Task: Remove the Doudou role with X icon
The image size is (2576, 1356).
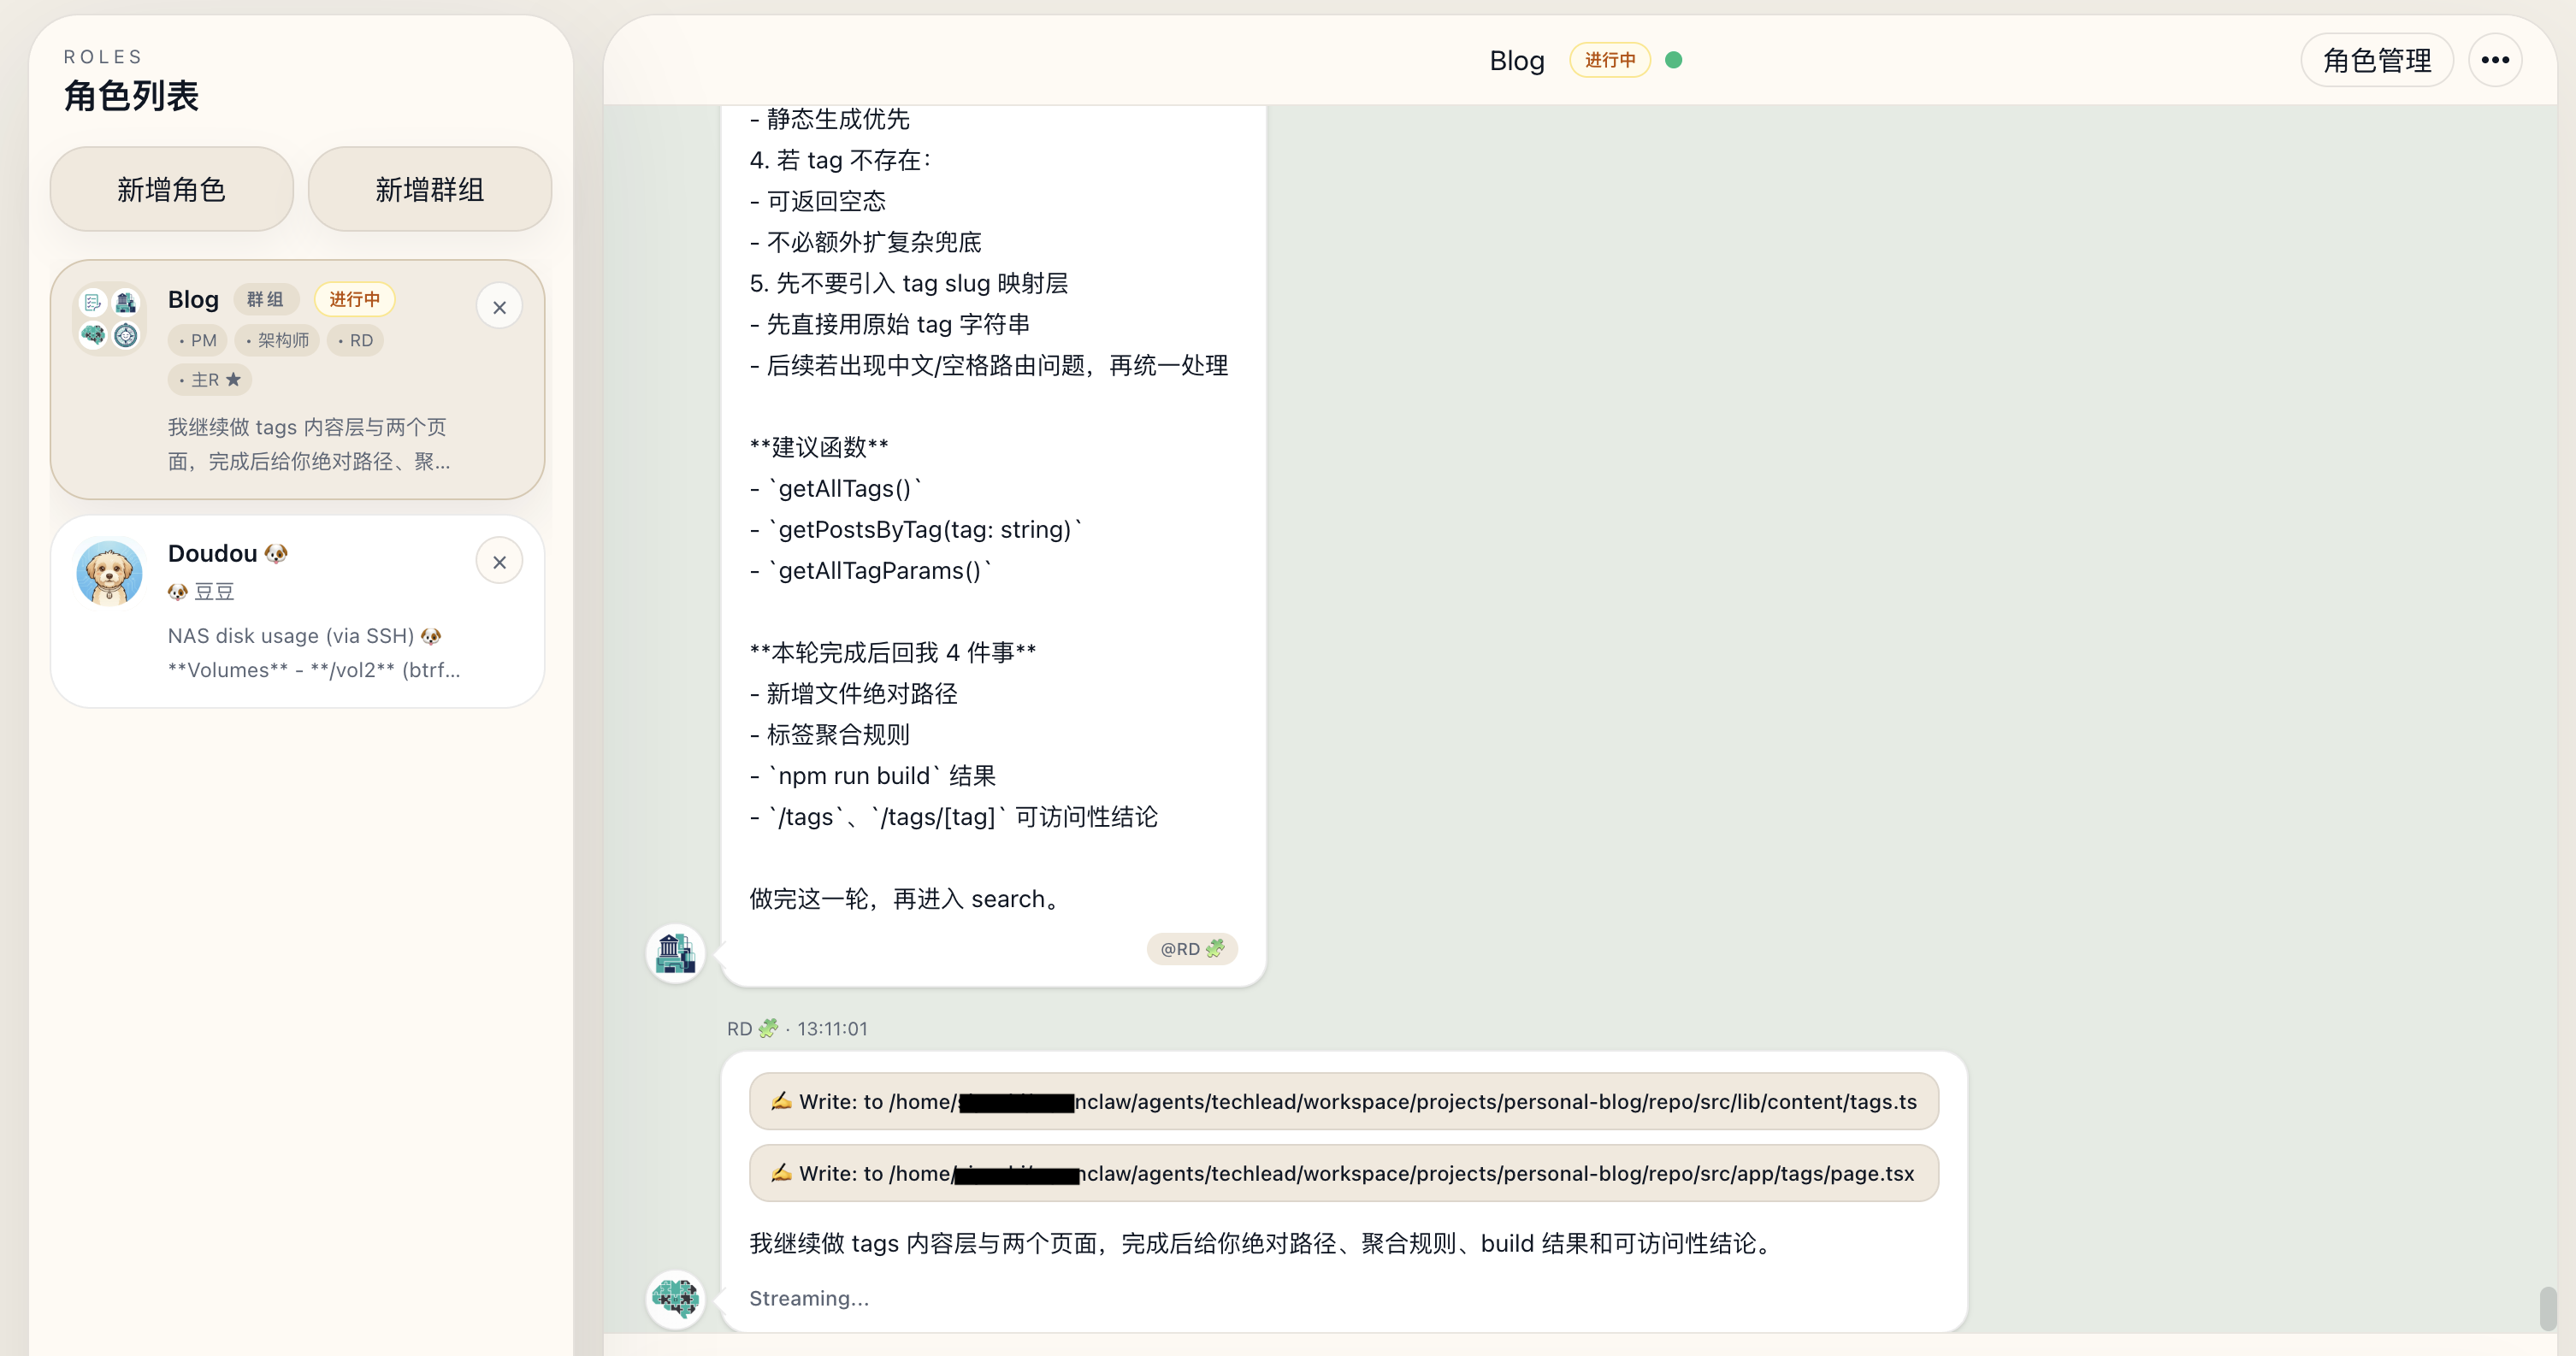Action: pos(499,562)
